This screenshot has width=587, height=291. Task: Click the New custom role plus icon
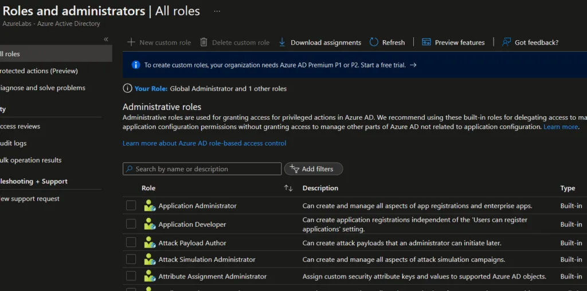131,42
